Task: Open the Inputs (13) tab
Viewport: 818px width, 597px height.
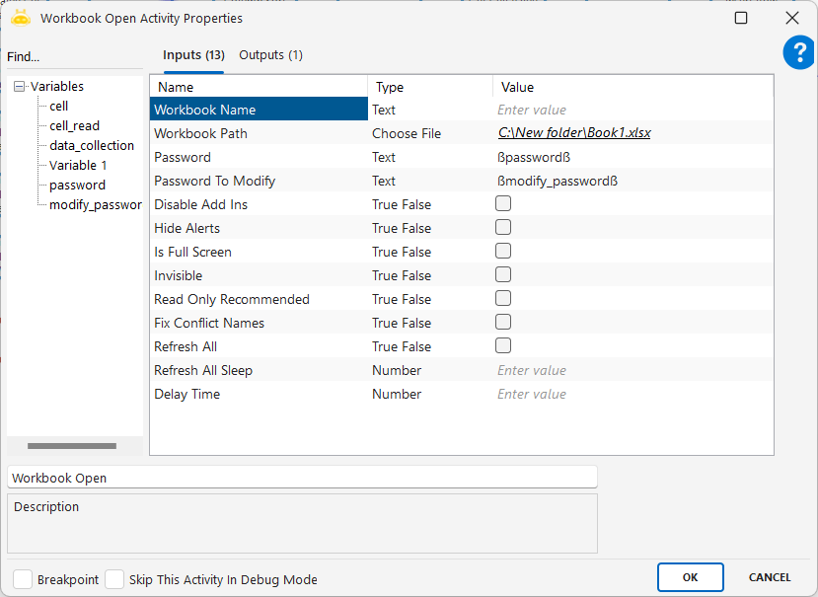Action: coord(193,55)
